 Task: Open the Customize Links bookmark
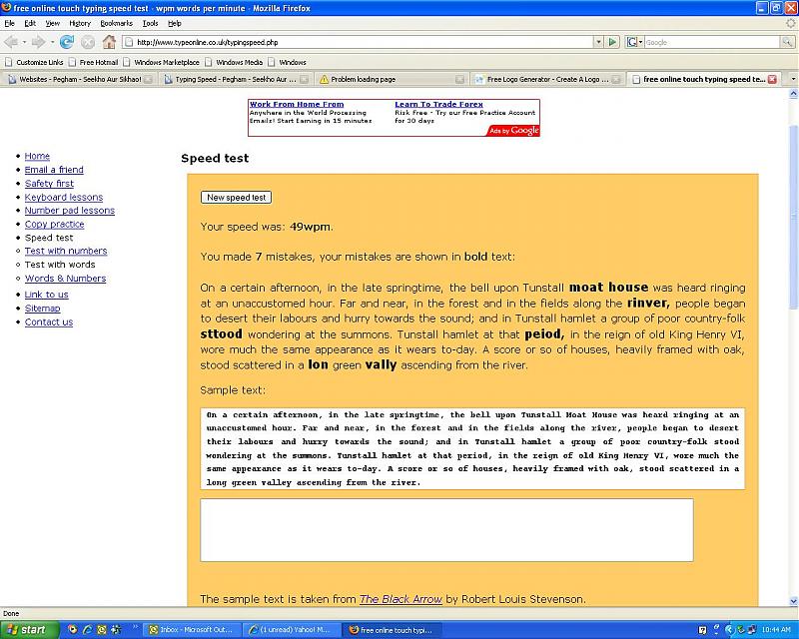(34, 62)
